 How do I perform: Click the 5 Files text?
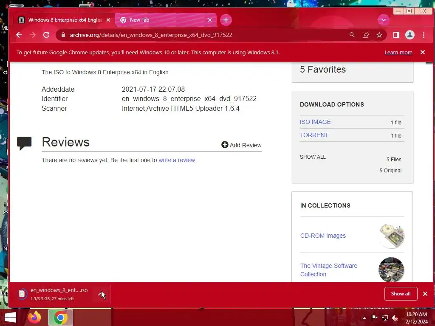click(394, 160)
